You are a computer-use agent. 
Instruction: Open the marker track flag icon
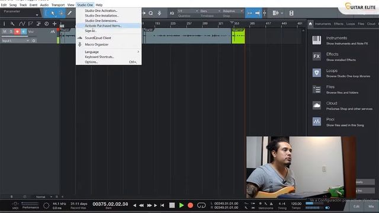click(x=30, y=24)
